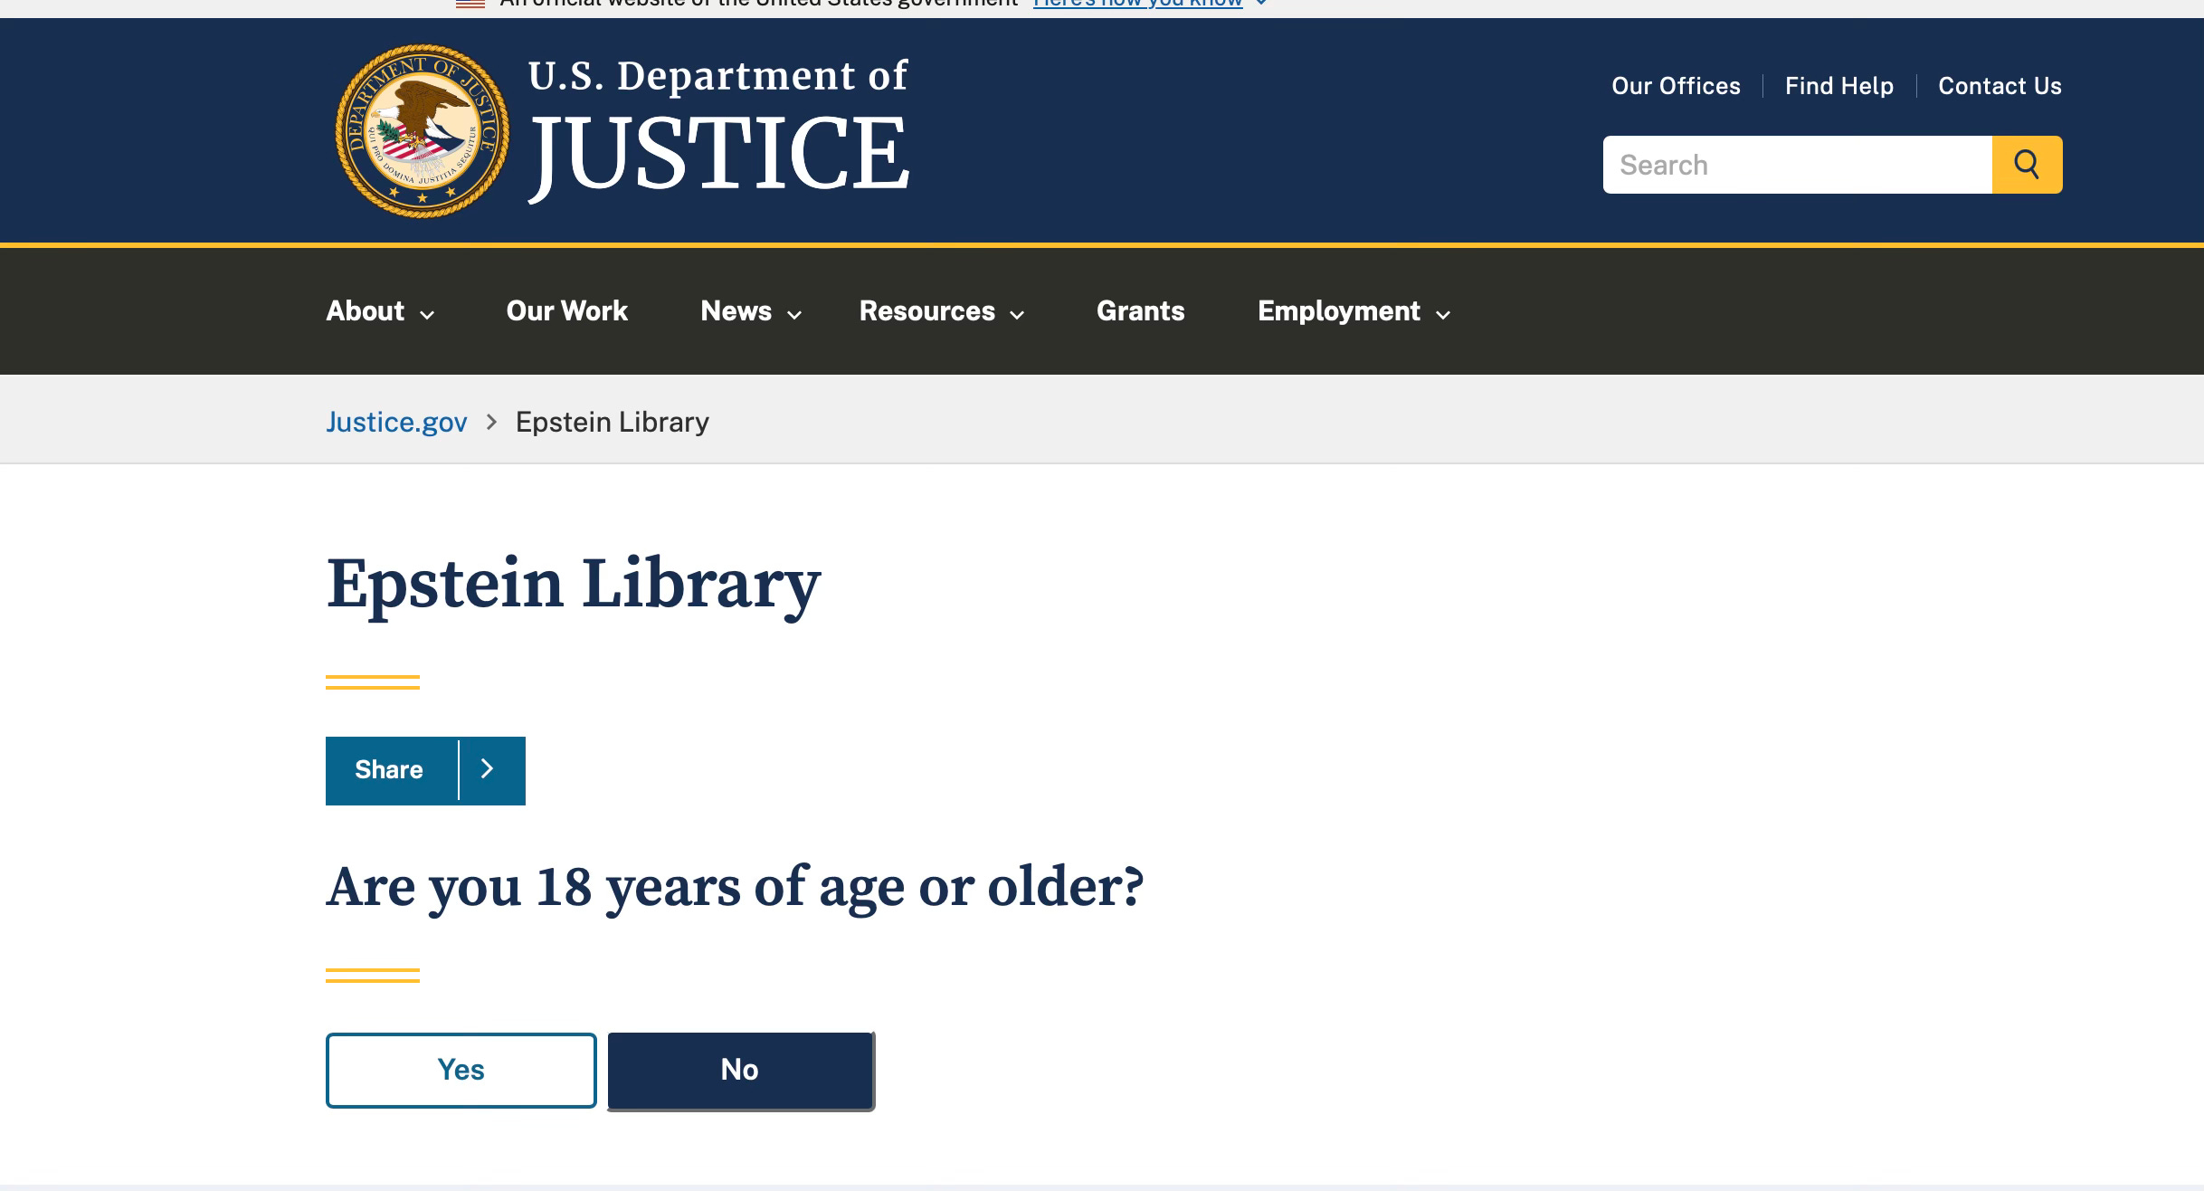This screenshot has height=1191, width=2204.
Task: Answer Yes to age verification
Action: (x=461, y=1070)
